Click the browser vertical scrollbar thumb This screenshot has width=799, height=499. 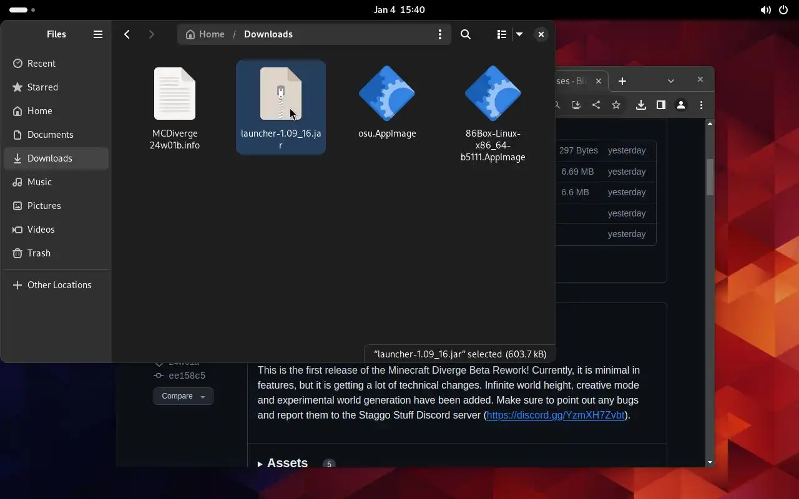(710, 177)
